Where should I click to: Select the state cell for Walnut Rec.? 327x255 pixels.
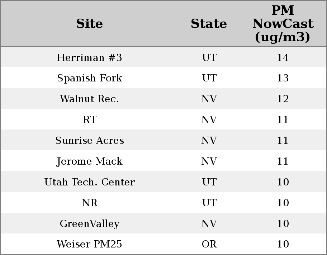tap(209, 99)
